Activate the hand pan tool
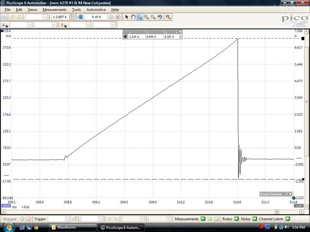 coord(133,17)
